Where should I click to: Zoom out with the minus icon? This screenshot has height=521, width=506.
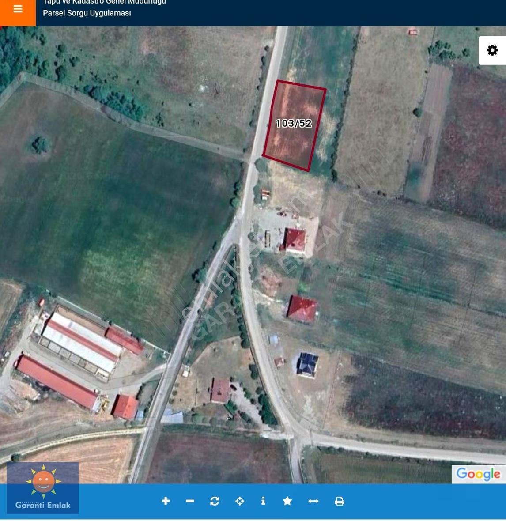(190, 501)
